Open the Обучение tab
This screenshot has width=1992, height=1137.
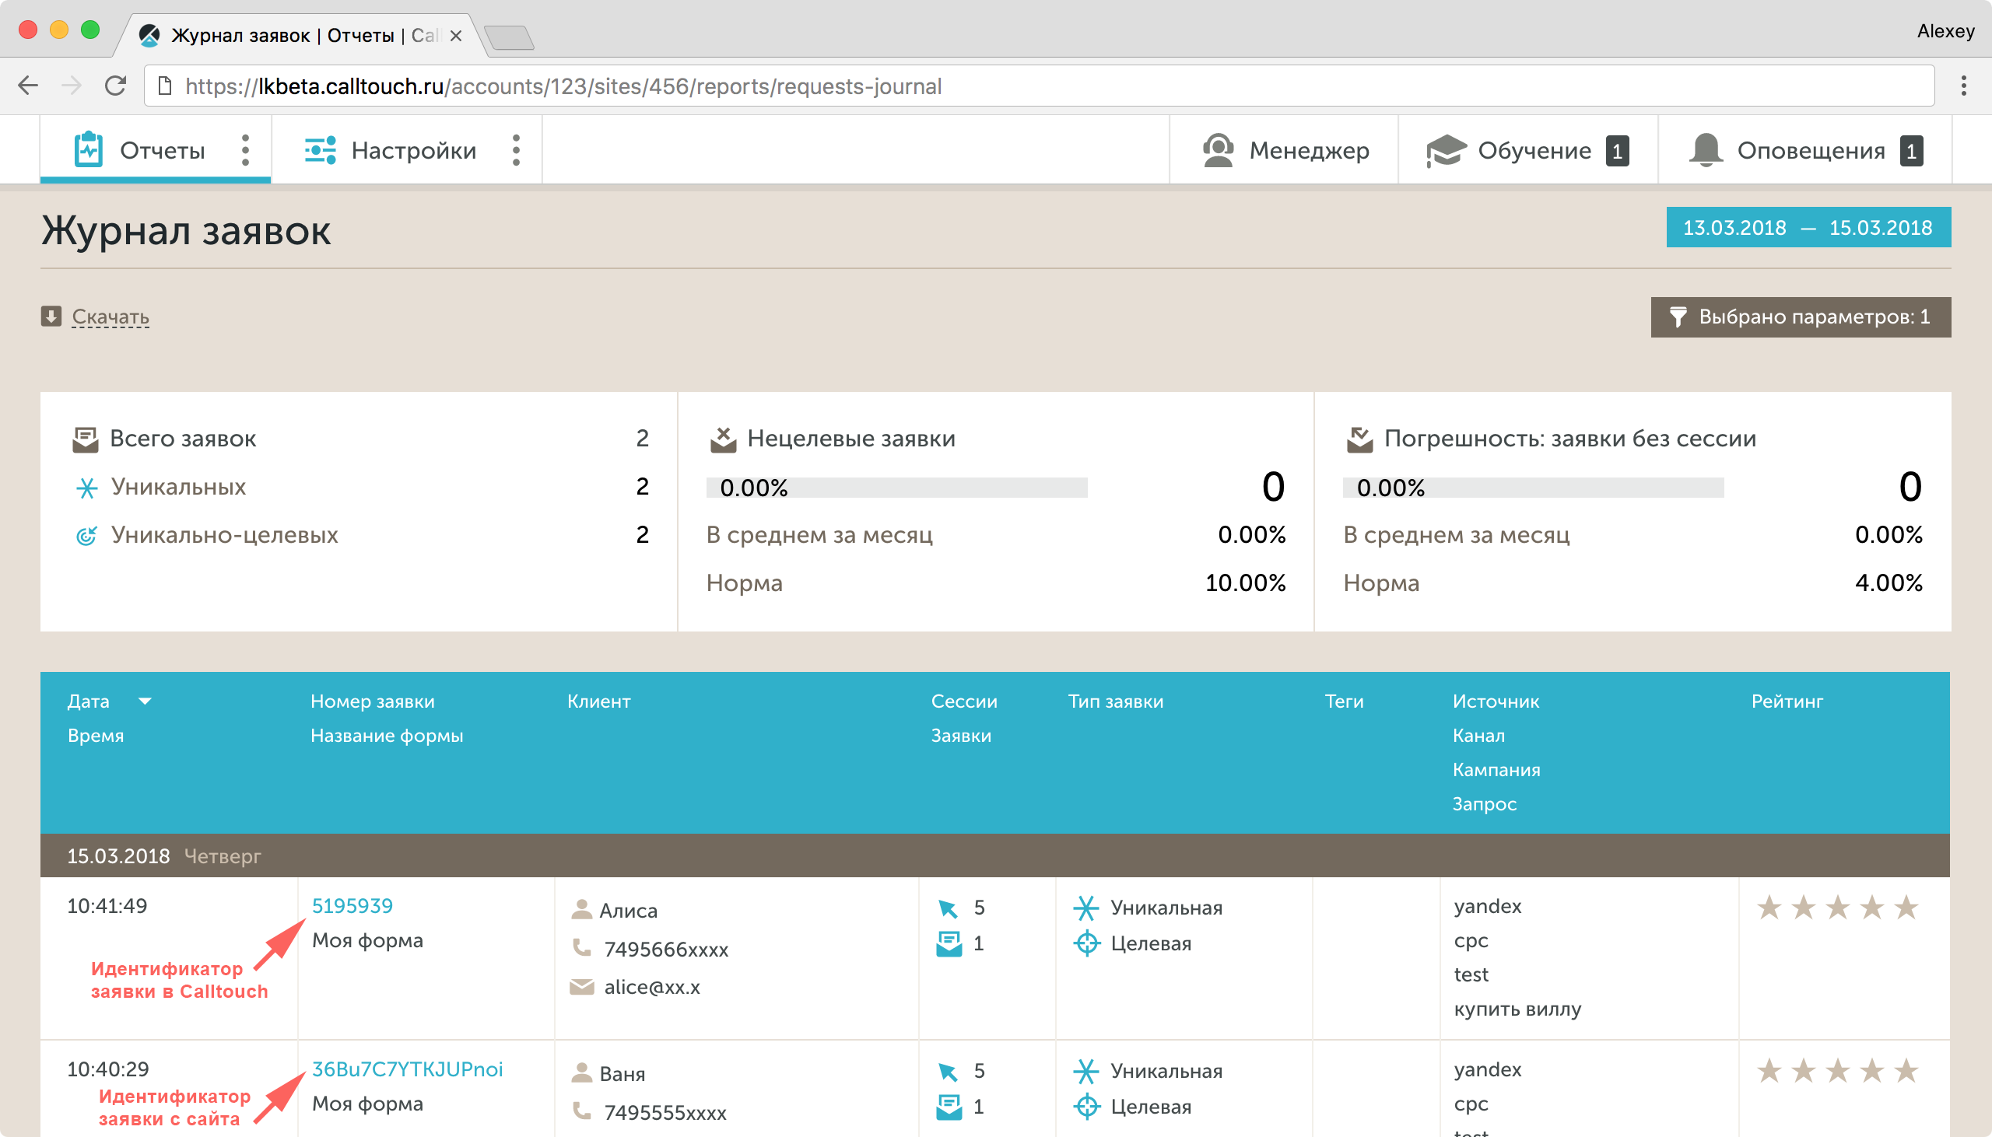1527,150
